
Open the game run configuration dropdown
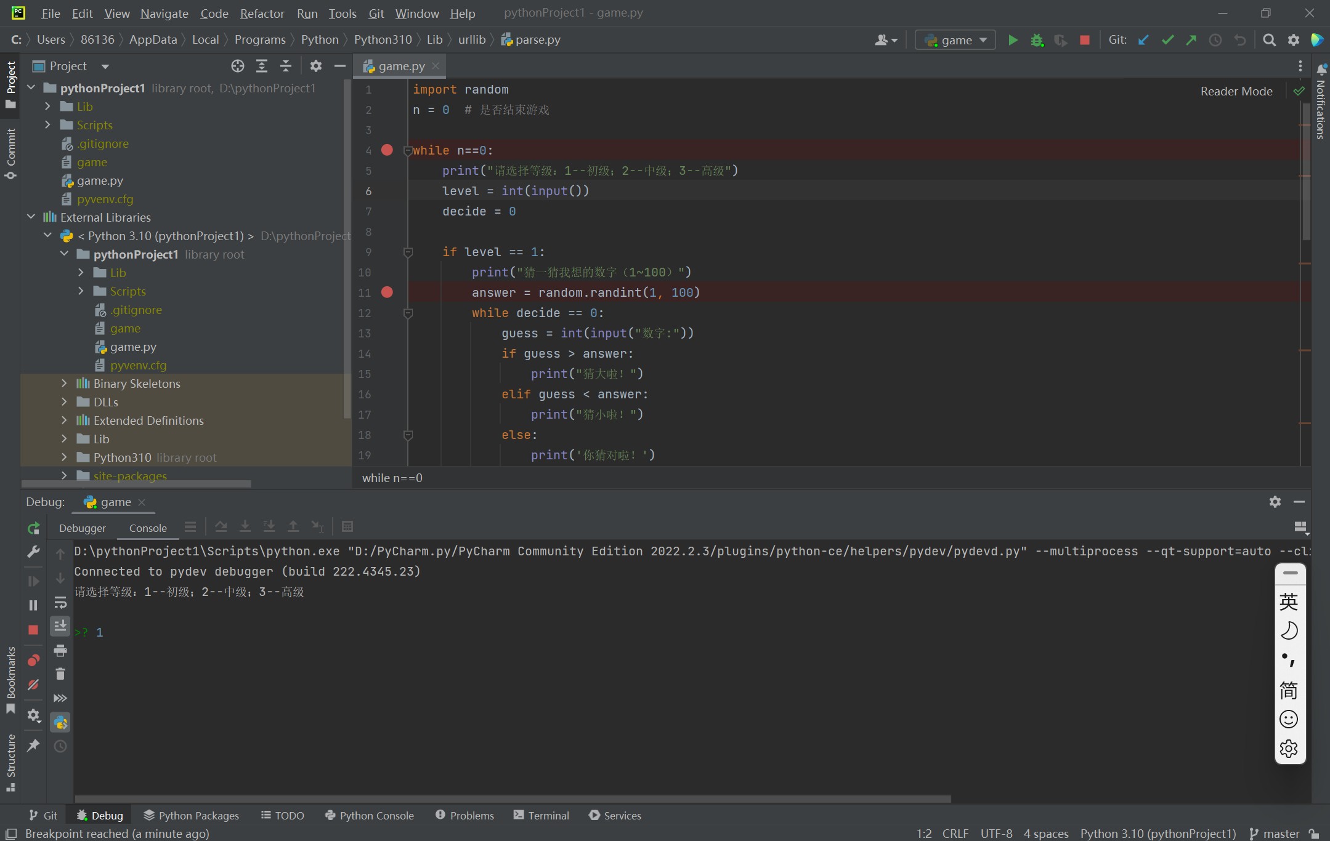pyautogui.click(x=955, y=40)
